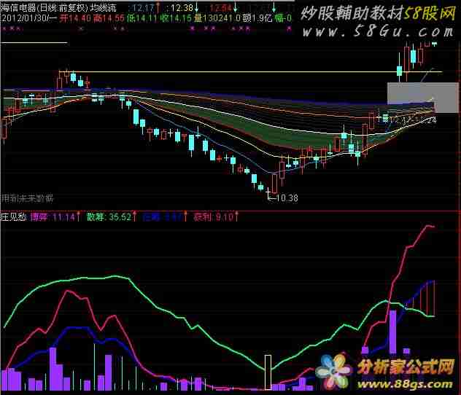This screenshot has width=461, height=395.
Task: Click the colorful 分析家公式网 flower logo
Action: click(333, 371)
